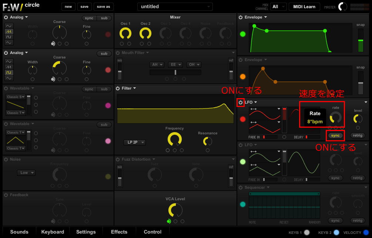Image resolution: width=372 pixels, height=238 pixels.
Task: Turn on the first LFO power button
Action: [241, 102]
